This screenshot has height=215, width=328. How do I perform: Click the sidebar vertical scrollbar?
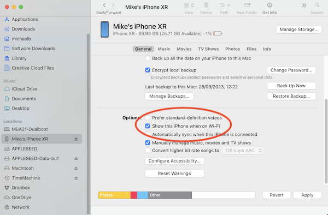point(88,124)
